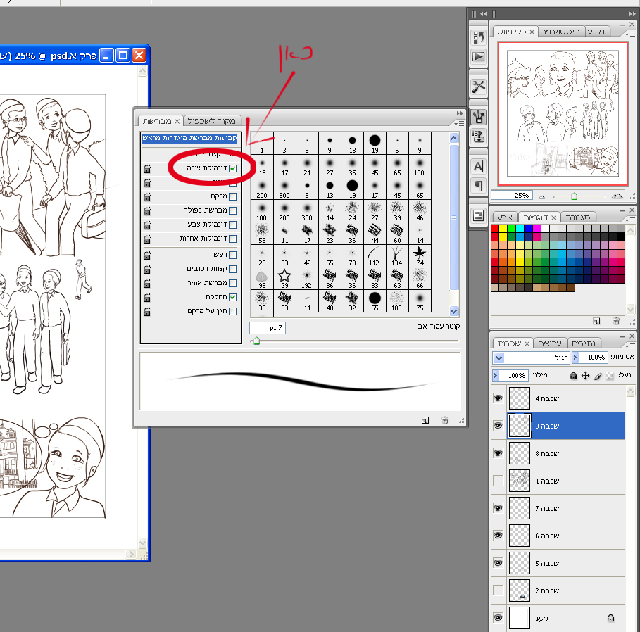Select the רקע background layer
This screenshot has width=640, height=632.
[x=558, y=618]
